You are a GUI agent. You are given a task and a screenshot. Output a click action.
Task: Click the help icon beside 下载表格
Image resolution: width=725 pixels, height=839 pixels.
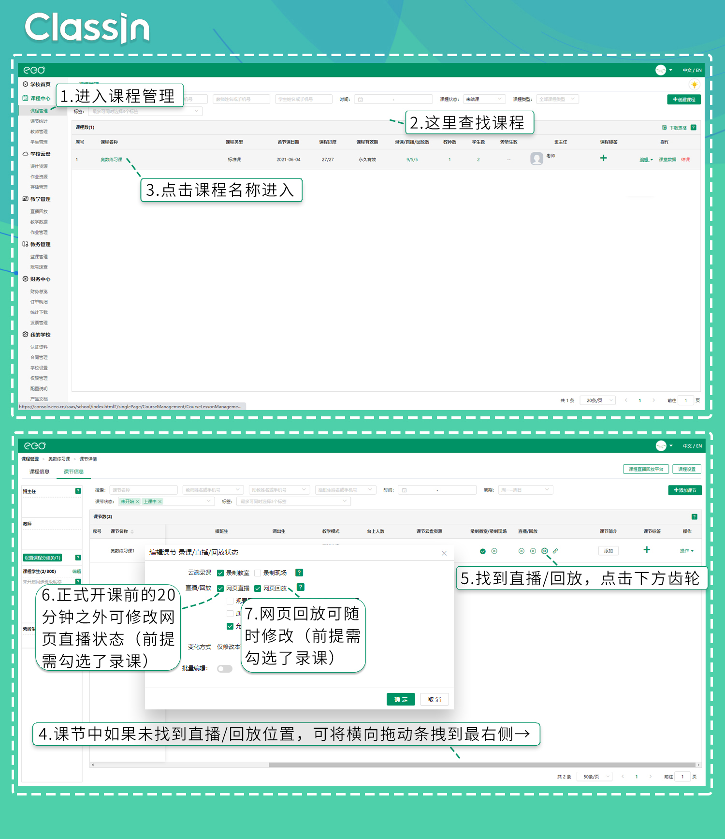[694, 128]
